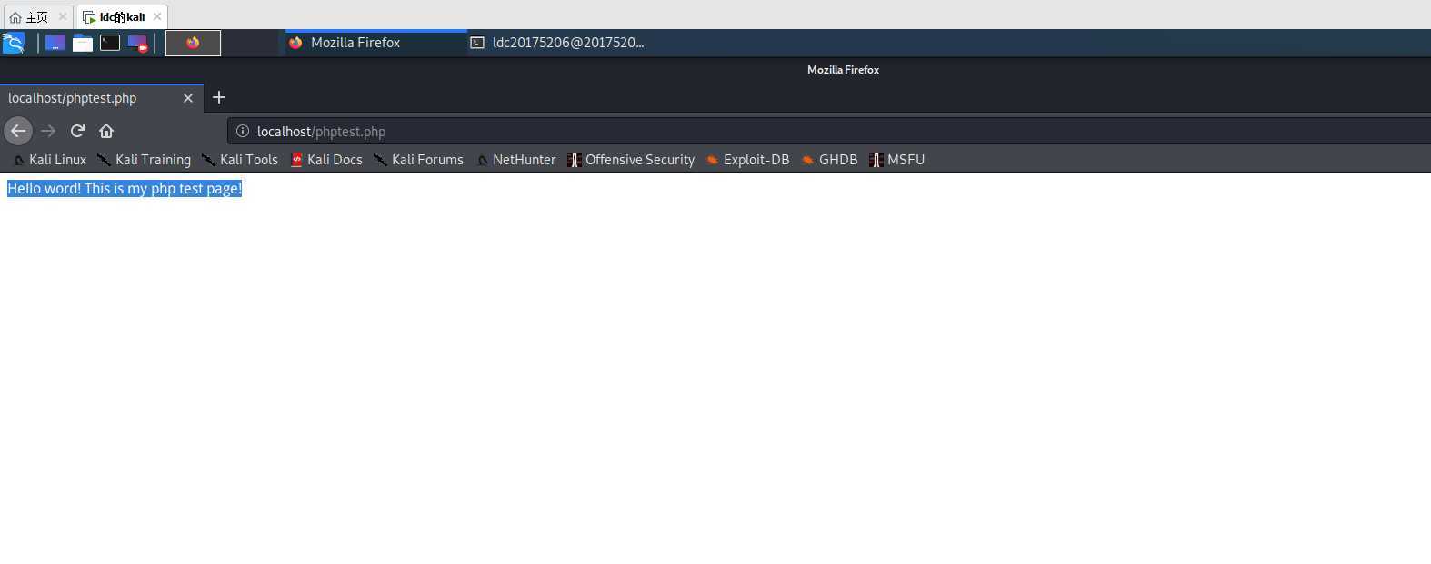This screenshot has height=564, width=1431.
Task: Click the show desktop panel icon
Action: tap(55, 43)
